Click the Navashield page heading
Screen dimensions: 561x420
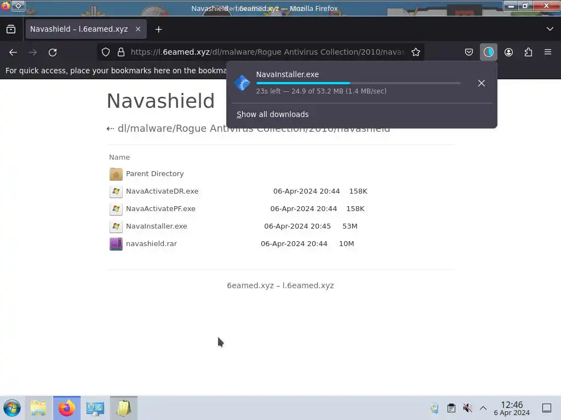click(161, 101)
